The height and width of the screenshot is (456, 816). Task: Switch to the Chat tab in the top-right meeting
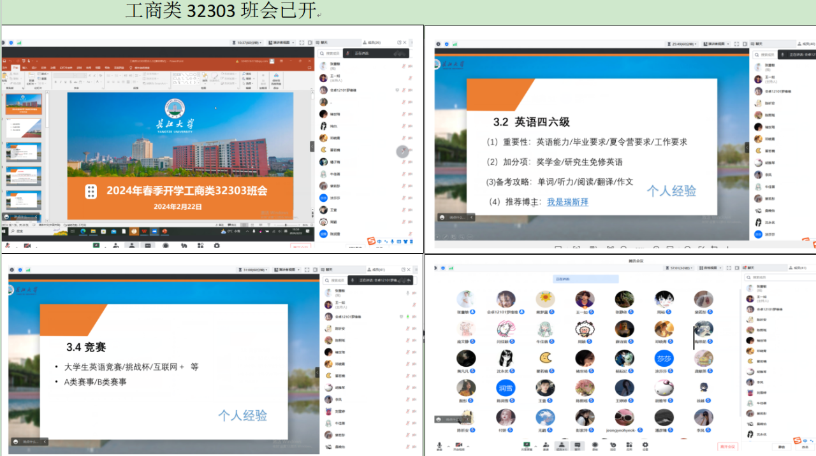pos(756,44)
